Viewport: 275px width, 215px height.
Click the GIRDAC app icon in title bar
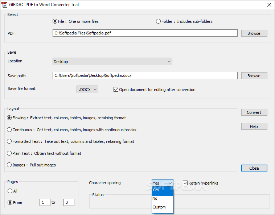click(x=4, y=5)
